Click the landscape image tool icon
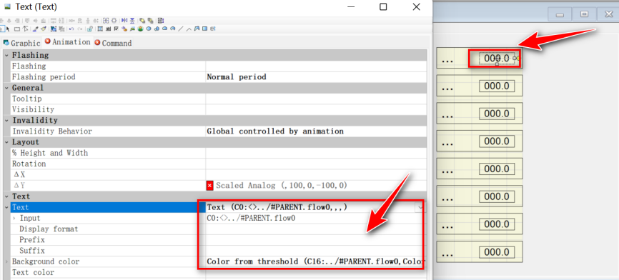Image resolution: width=619 pixels, height=280 pixels. click(132, 29)
